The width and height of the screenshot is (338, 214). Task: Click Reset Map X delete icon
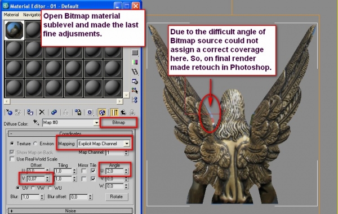pyautogui.click(x=42, y=112)
